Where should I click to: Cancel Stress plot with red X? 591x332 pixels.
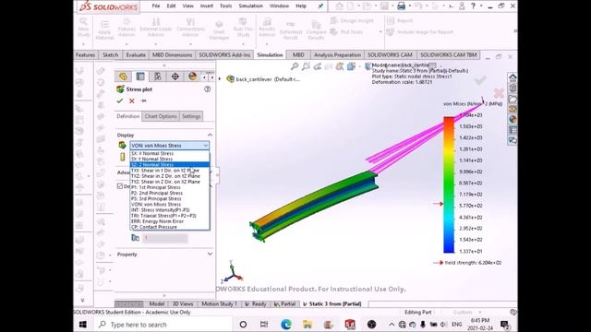click(x=131, y=101)
